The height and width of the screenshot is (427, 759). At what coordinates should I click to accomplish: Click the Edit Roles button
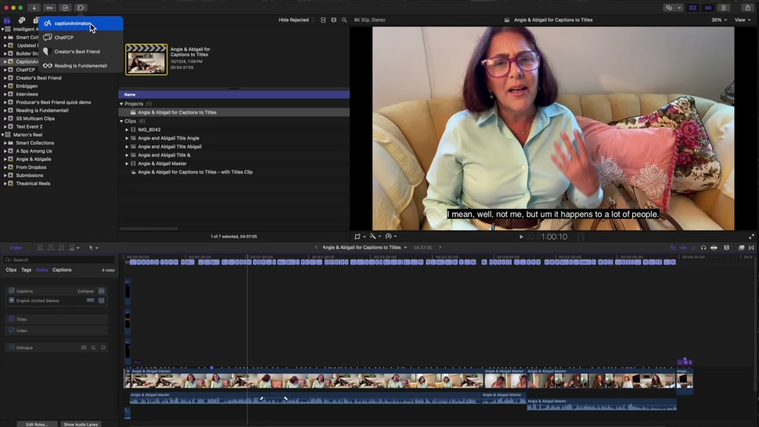(37, 424)
